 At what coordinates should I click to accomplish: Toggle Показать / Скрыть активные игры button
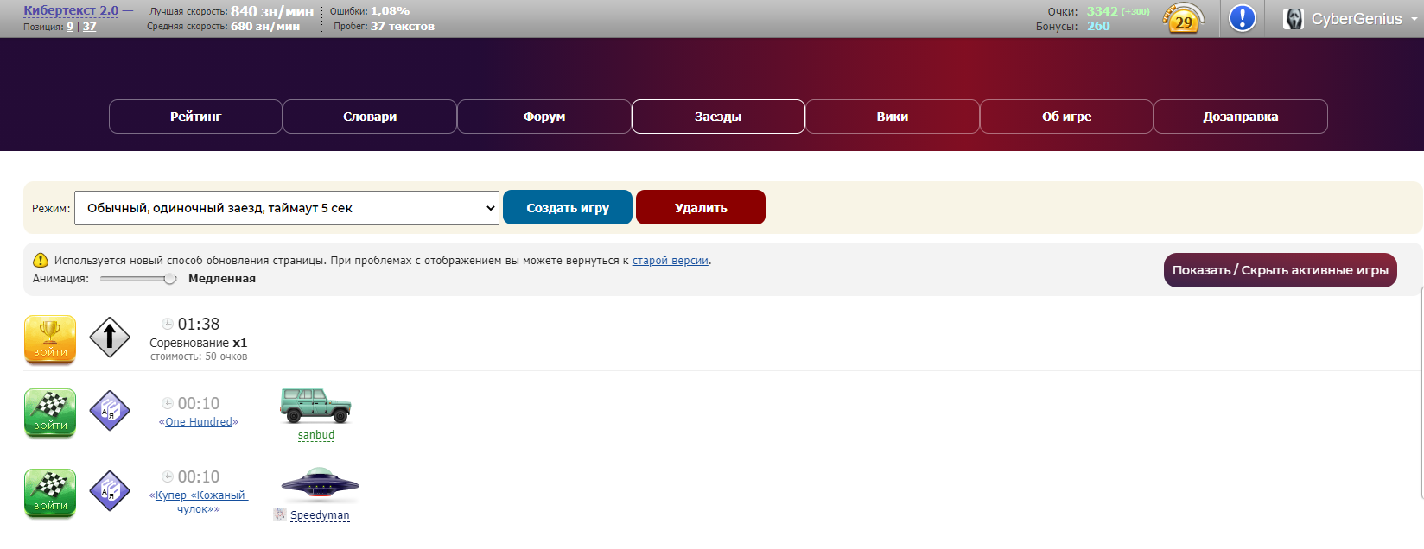point(1281,270)
